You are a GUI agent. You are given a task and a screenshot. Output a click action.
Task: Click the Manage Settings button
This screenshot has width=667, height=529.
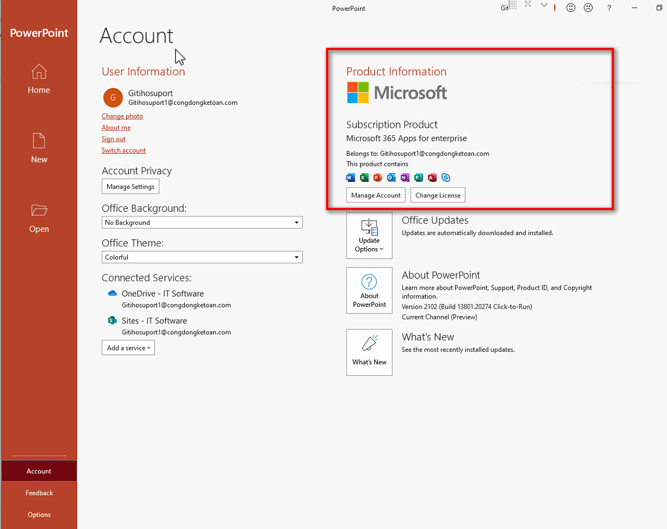point(130,187)
